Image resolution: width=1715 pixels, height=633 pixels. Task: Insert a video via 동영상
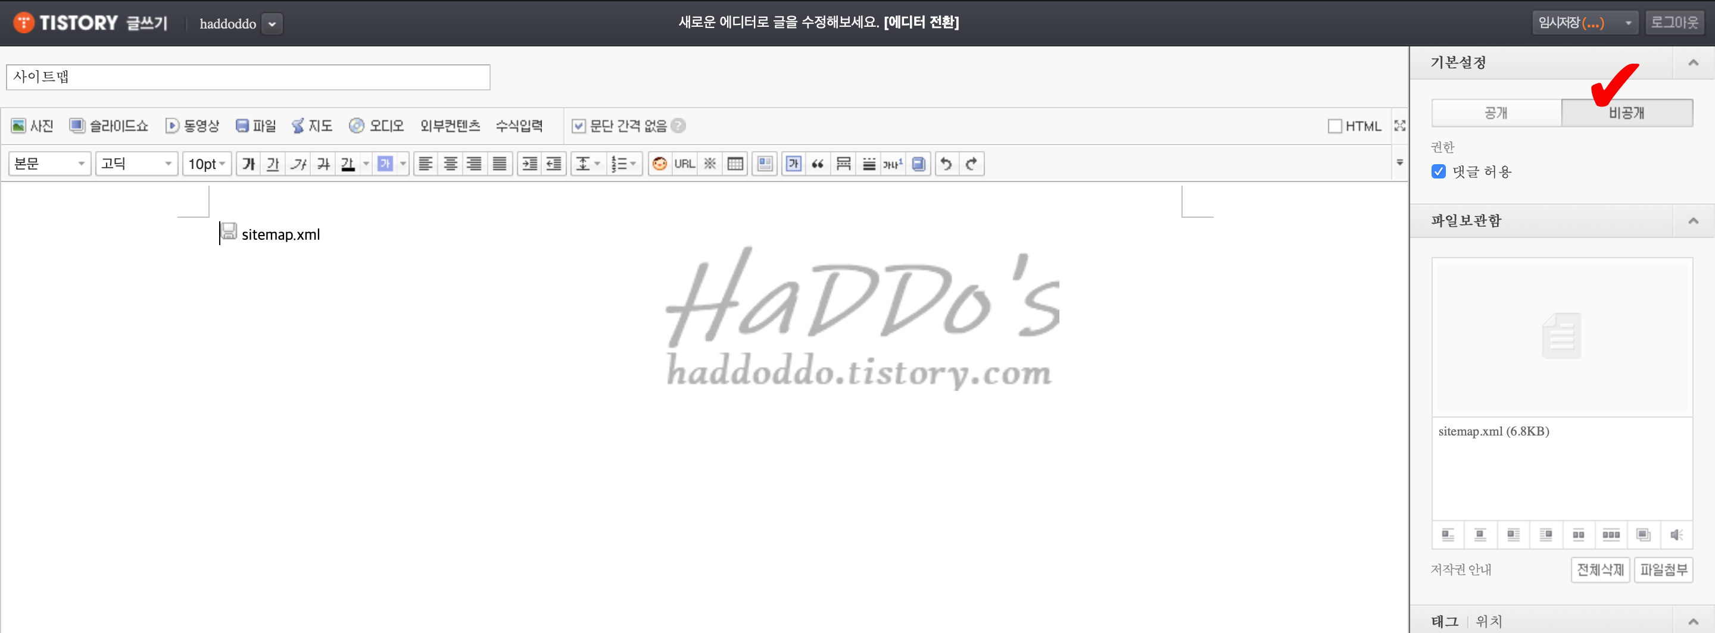click(192, 126)
